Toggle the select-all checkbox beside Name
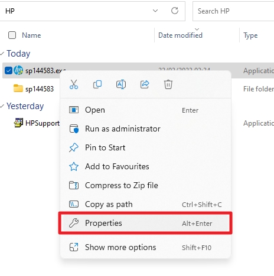 click(x=12, y=35)
